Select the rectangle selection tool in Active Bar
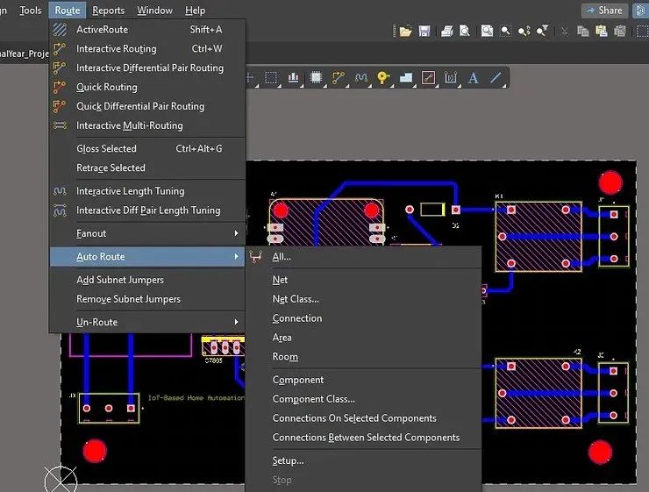 point(271,77)
